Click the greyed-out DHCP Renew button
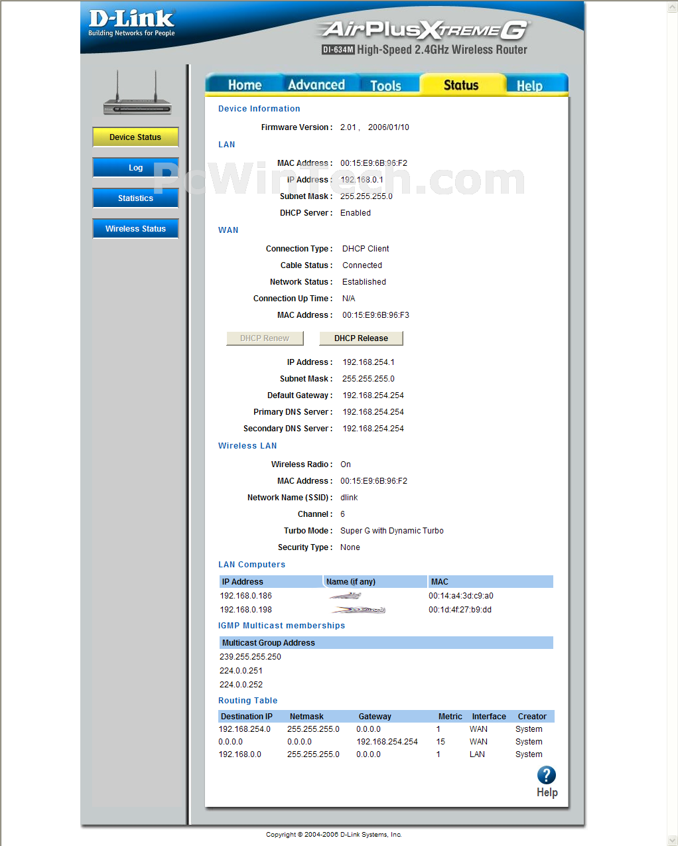The height and width of the screenshot is (846, 678). click(x=265, y=338)
